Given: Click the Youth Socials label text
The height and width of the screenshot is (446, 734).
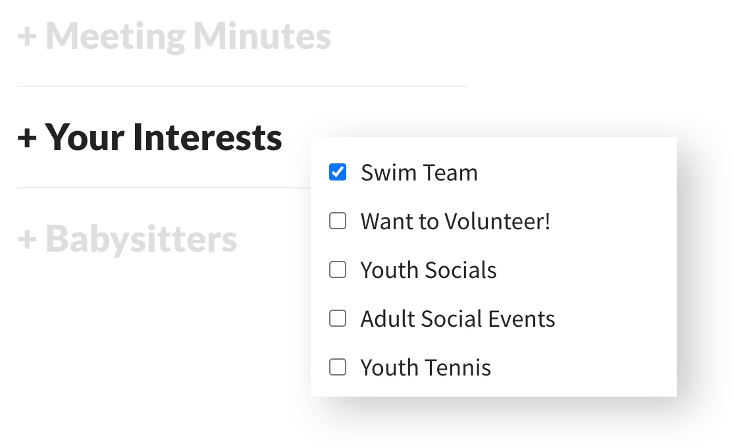Looking at the screenshot, I should tap(429, 270).
